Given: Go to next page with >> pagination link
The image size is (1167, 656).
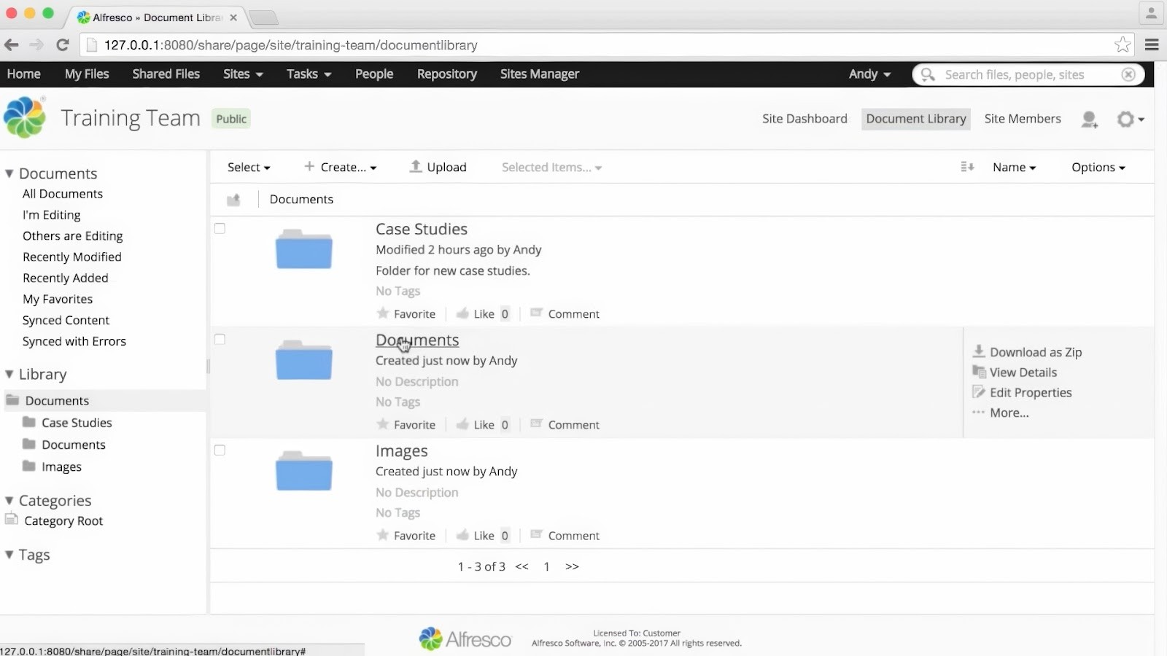Looking at the screenshot, I should pos(573,566).
